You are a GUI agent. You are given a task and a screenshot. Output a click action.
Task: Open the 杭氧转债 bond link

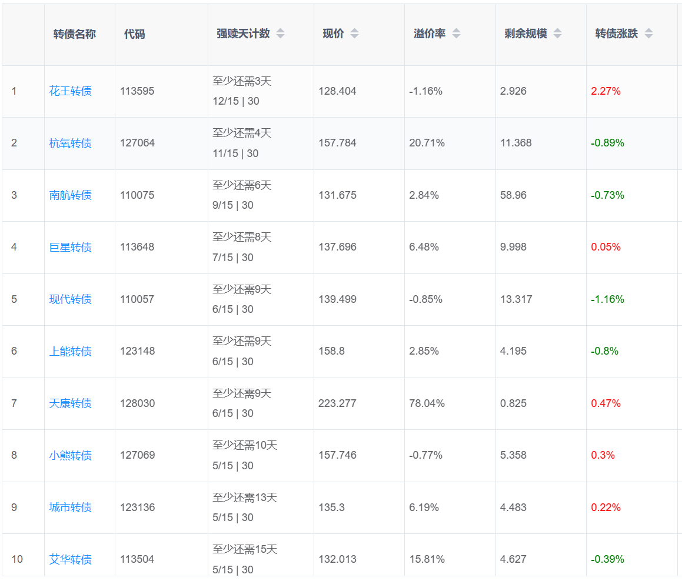pyautogui.click(x=71, y=143)
